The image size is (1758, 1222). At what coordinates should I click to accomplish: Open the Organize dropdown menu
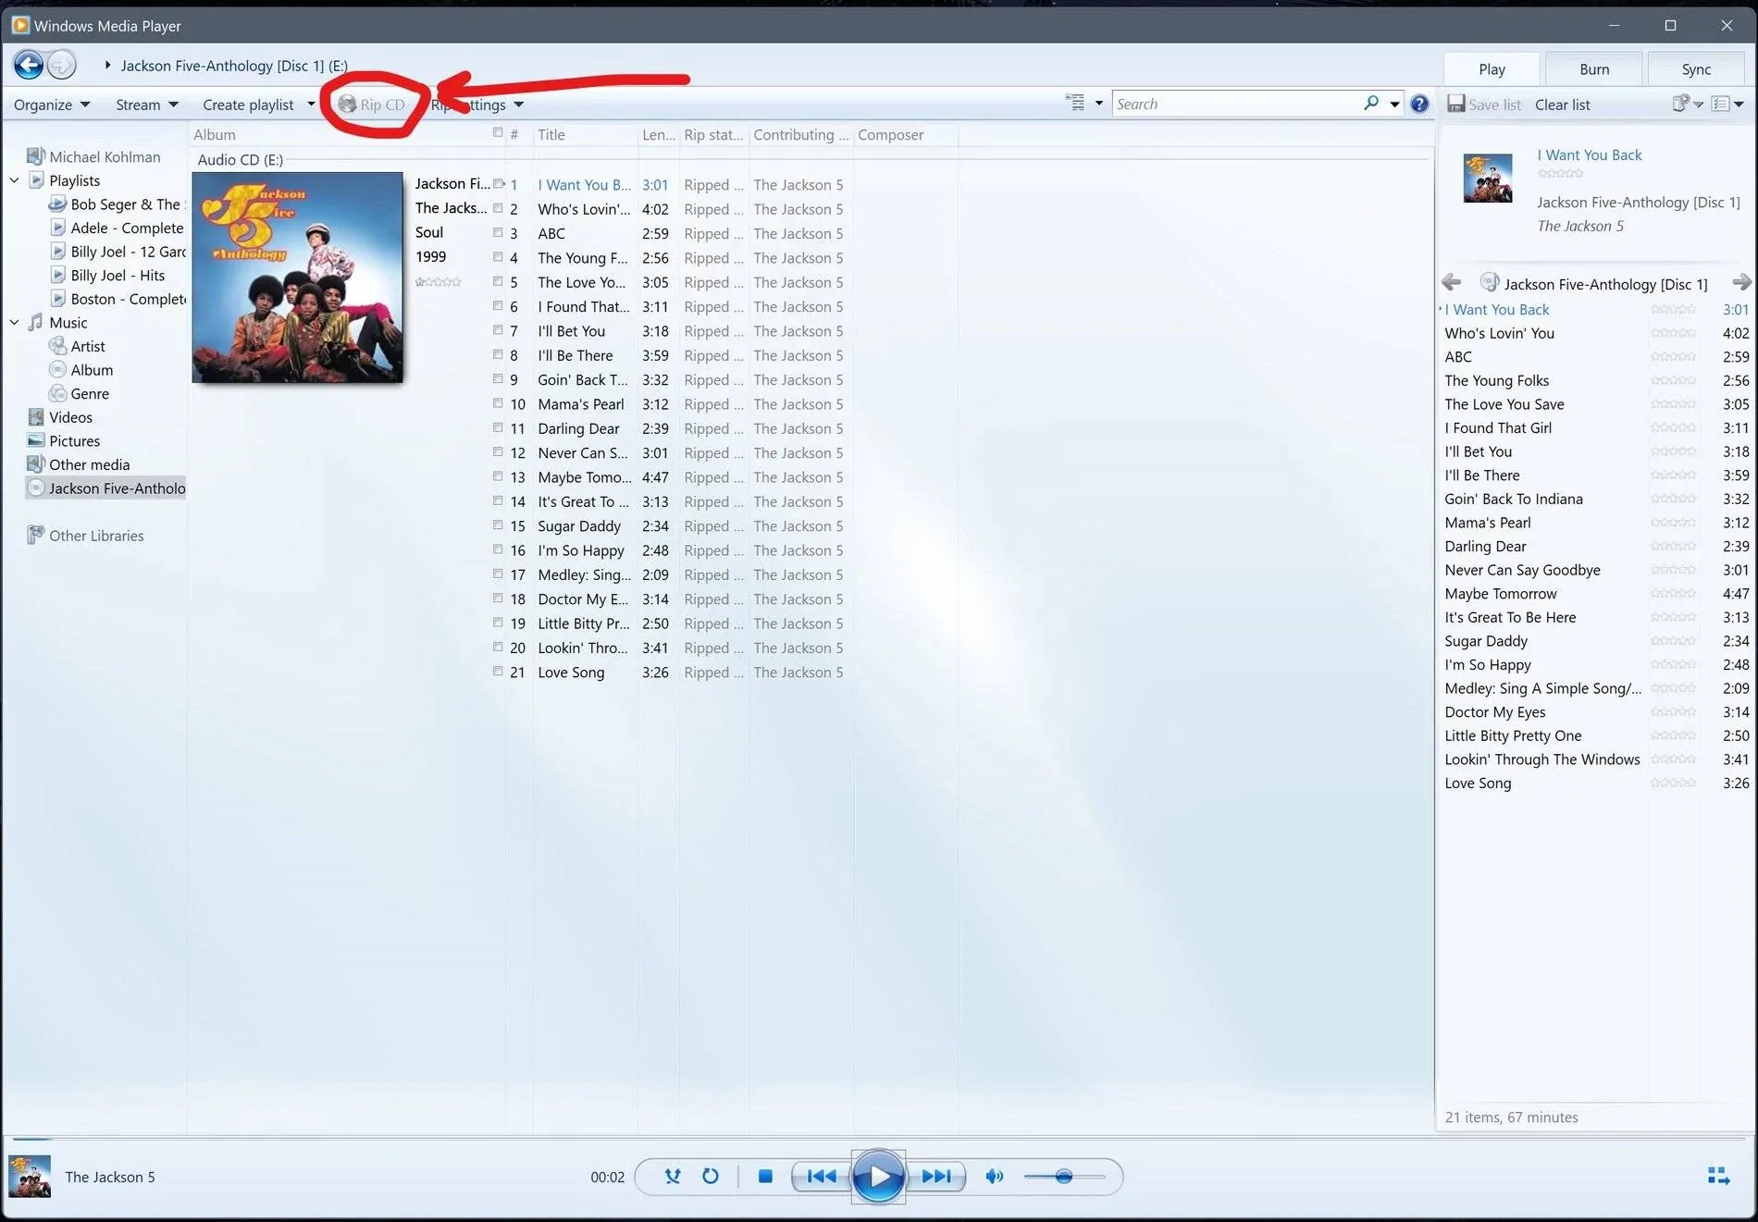pos(51,104)
